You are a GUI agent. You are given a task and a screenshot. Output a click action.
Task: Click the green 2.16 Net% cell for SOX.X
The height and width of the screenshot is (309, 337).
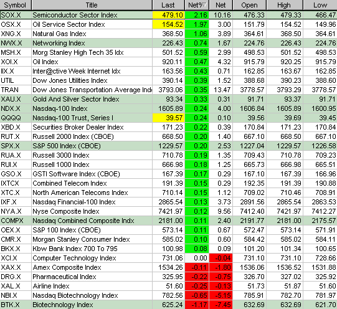(x=197, y=15)
